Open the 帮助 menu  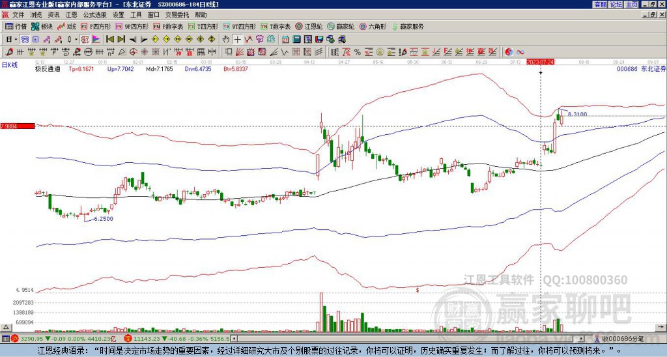pyautogui.click(x=201, y=15)
